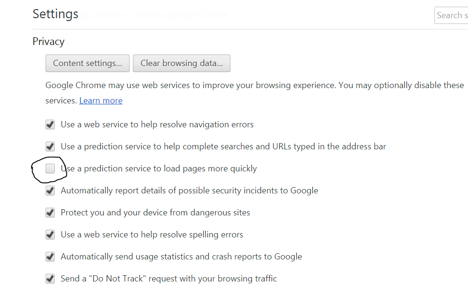The width and height of the screenshot is (468, 303).
Task: Click the Settings page title
Action: [55, 14]
